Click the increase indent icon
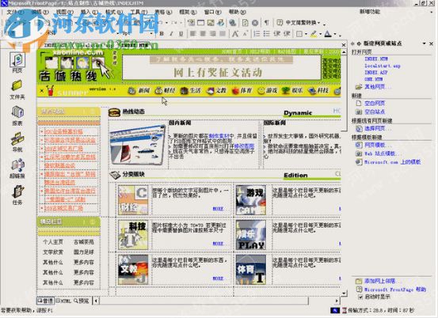Viewport: 438px width, 318px height. click(287, 34)
